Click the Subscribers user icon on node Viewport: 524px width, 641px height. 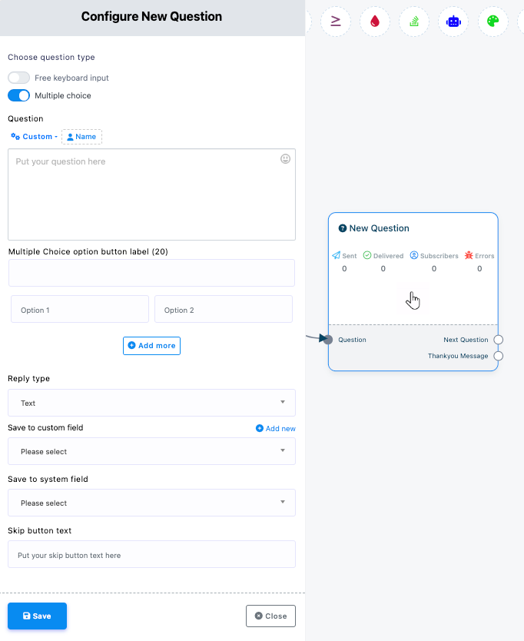click(x=414, y=255)
